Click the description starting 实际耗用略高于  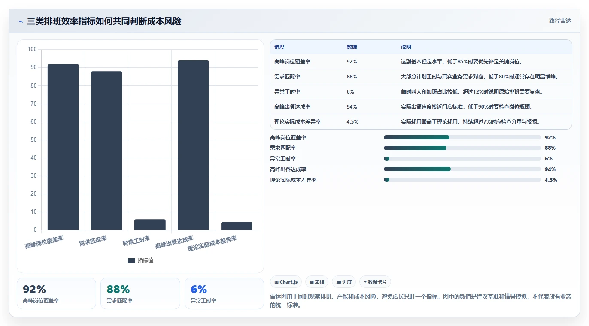(x=470, y=122)
